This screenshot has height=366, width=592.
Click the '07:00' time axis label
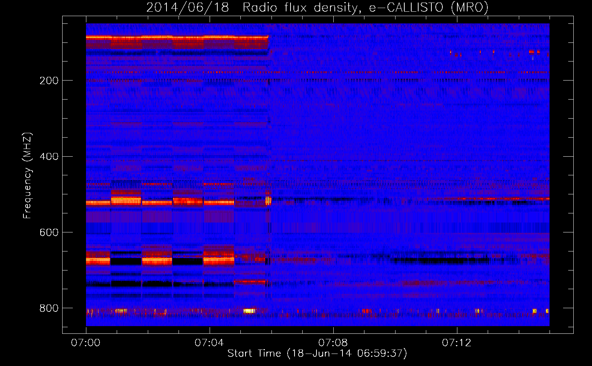point(86,343)
